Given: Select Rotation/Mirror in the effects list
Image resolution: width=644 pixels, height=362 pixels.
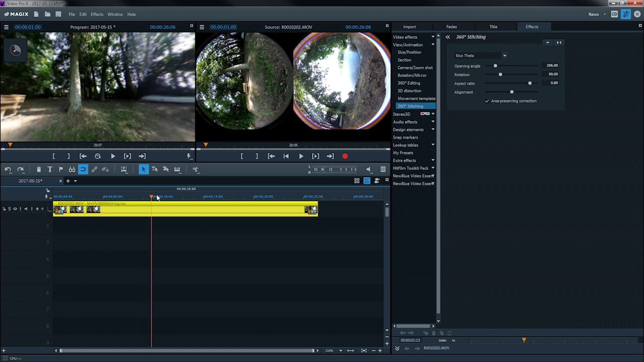Looking at the screenshot, I should pos(412,75).
